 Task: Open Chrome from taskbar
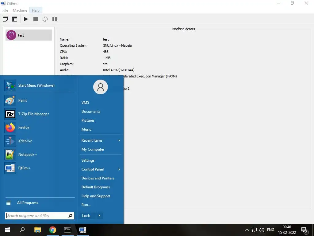53,230
